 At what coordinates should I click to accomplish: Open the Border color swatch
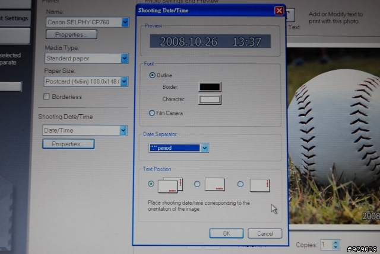point(210,87)
